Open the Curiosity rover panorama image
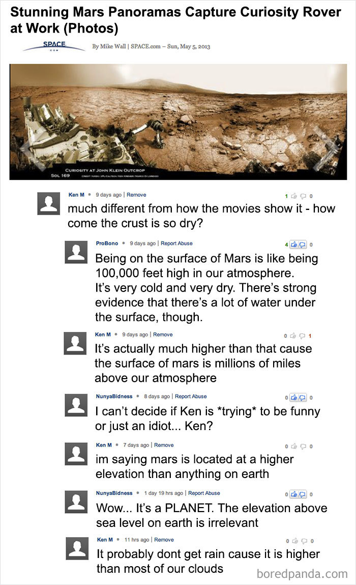The width and height of the screenshot is (356, 585). (x=178, y=121)
